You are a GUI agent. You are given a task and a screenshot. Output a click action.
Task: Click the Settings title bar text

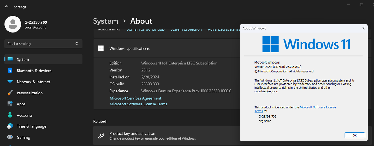click(20, 7)
